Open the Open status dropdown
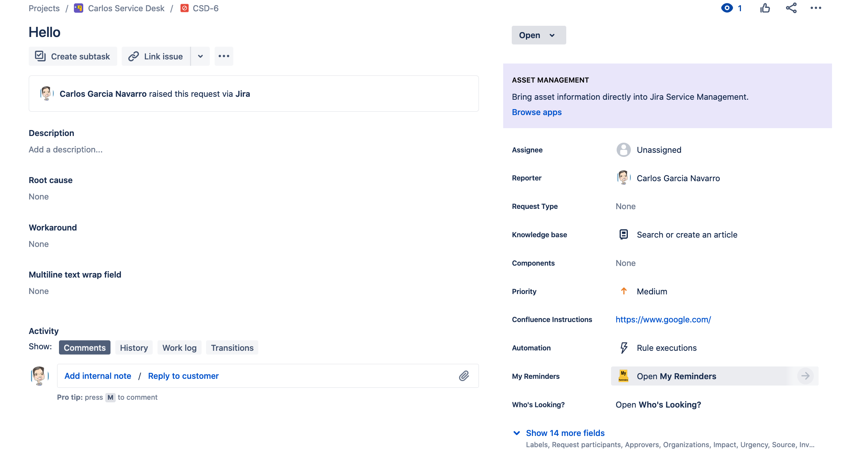Screen dimensions: 863x458 click(538, 35)
